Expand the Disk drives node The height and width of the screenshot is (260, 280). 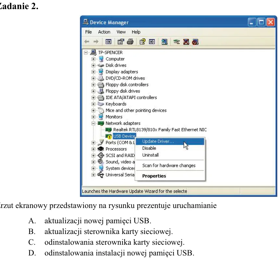tap(93, 65)
